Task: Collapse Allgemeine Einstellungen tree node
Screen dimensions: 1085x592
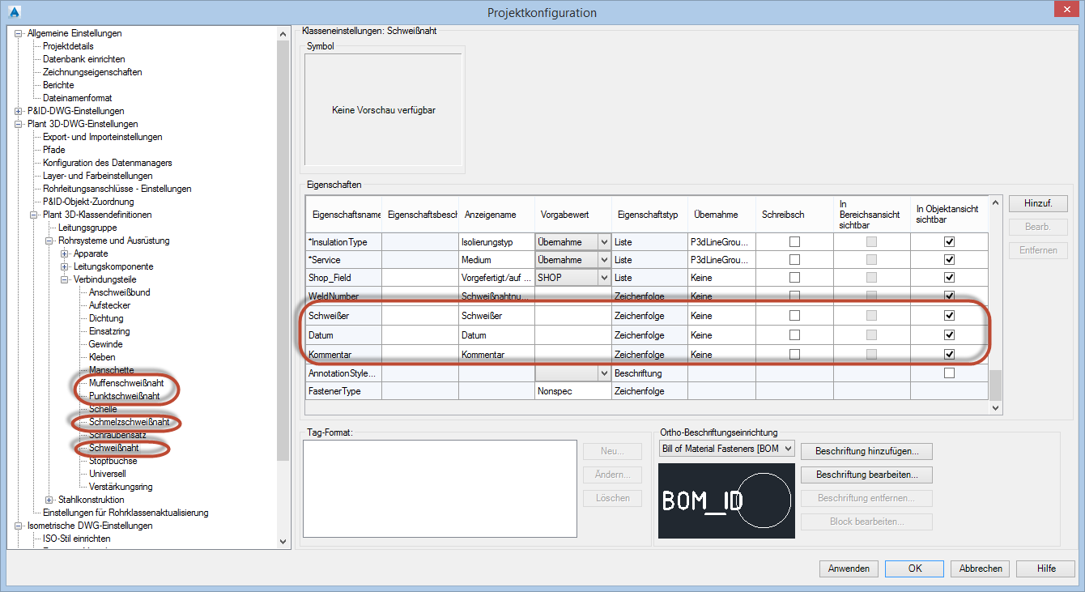Action: pos(18,33)
